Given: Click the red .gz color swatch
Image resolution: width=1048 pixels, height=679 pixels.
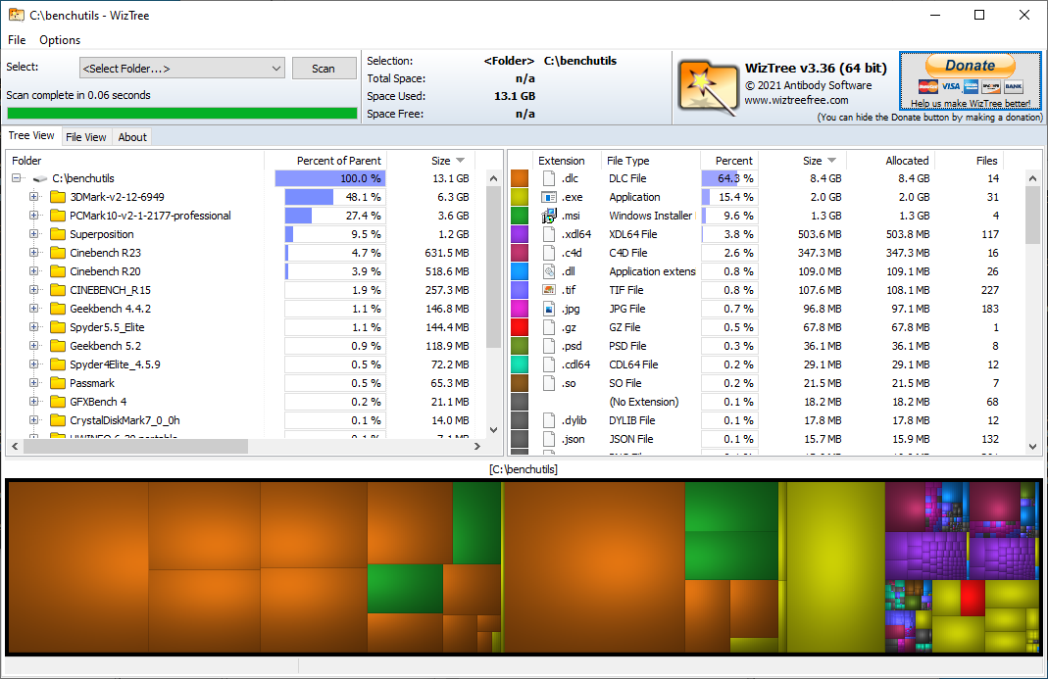Looking at the screenshot, I should click(520, 327).
